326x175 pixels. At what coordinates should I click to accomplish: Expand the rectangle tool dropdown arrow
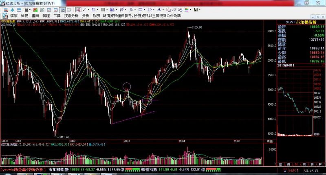144,9
